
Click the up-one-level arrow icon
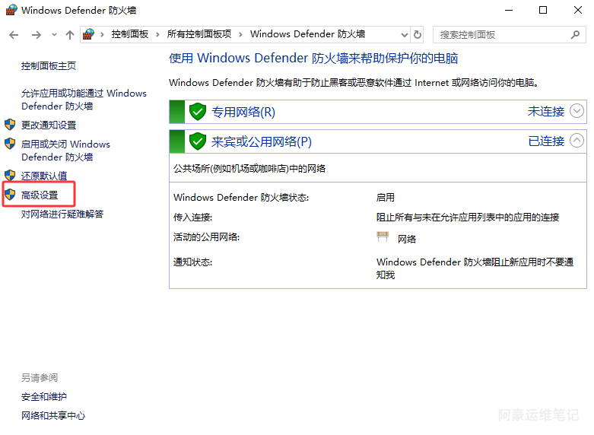pyautogui.click(x=70, y=34)
